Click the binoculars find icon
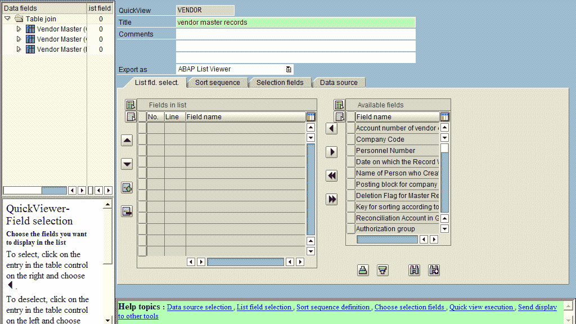Screen dimensions: 576x324 (x=414, y=270)
